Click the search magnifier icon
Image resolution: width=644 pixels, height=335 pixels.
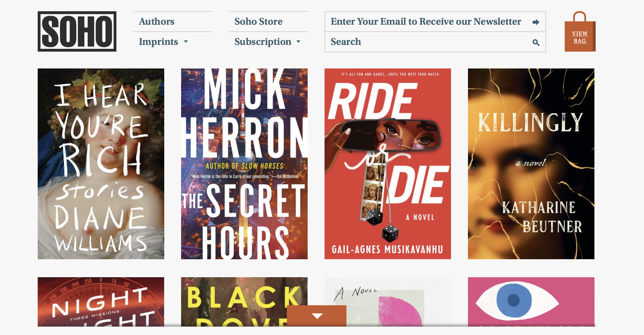click(x=536, y=42)
